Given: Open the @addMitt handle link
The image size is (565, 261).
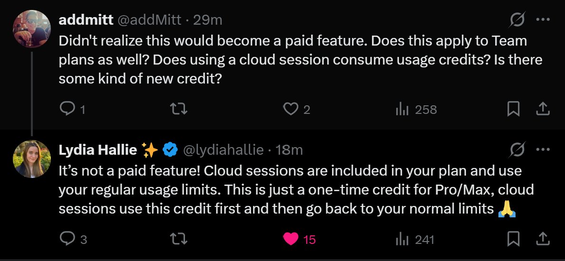Looking at the screenshot, I should tap(149, 20).
